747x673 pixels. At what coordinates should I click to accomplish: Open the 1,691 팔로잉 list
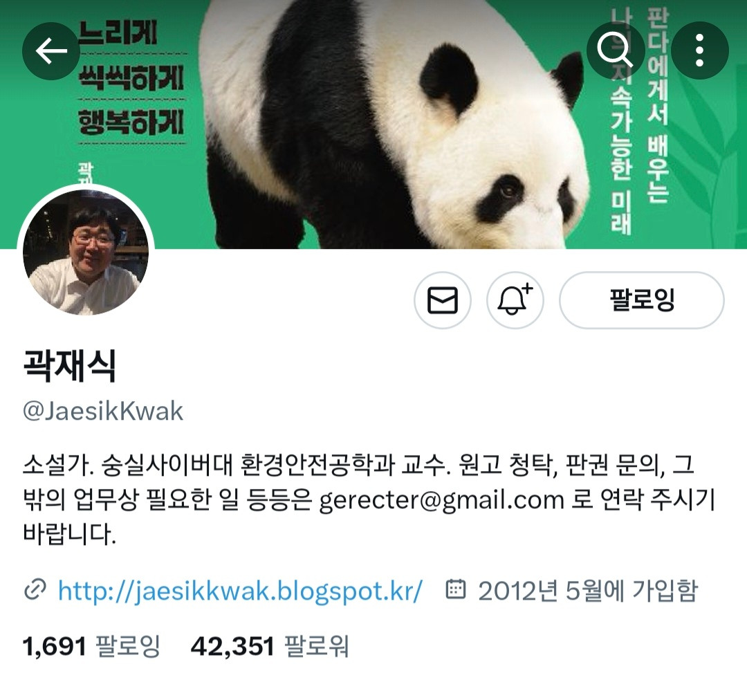click(x=91, y=646)
